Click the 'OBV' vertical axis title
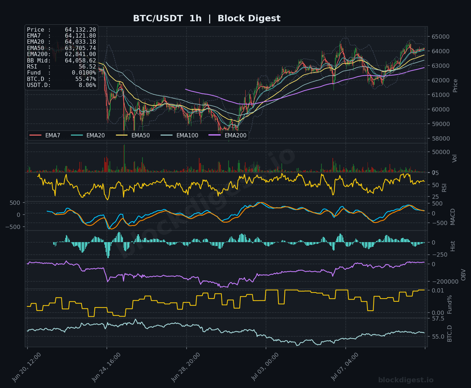 (x=464, y=275)
